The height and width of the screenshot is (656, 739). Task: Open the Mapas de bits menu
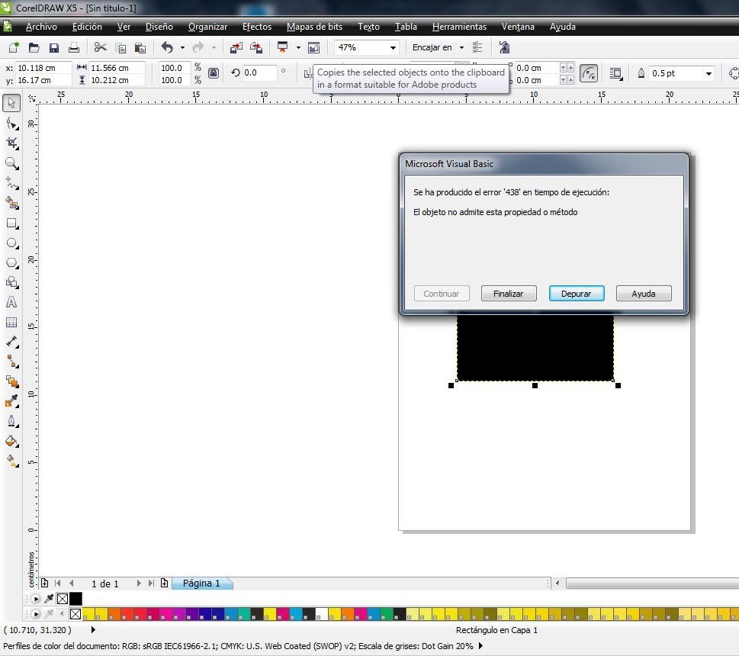click(x=314, y=27)
